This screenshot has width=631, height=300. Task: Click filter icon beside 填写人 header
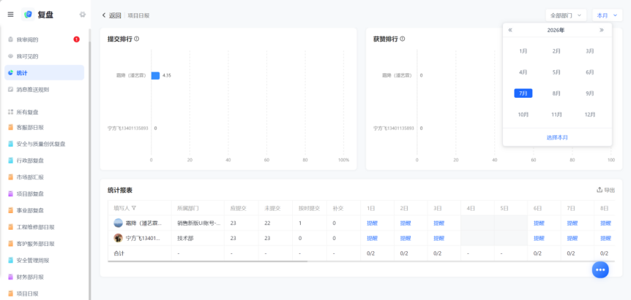pos(134,208)
